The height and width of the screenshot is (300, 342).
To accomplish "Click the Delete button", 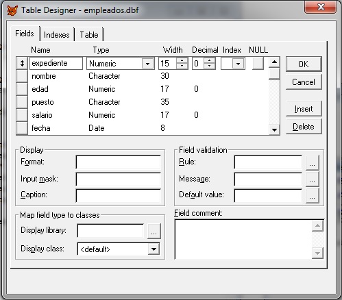I will (304, 127).
